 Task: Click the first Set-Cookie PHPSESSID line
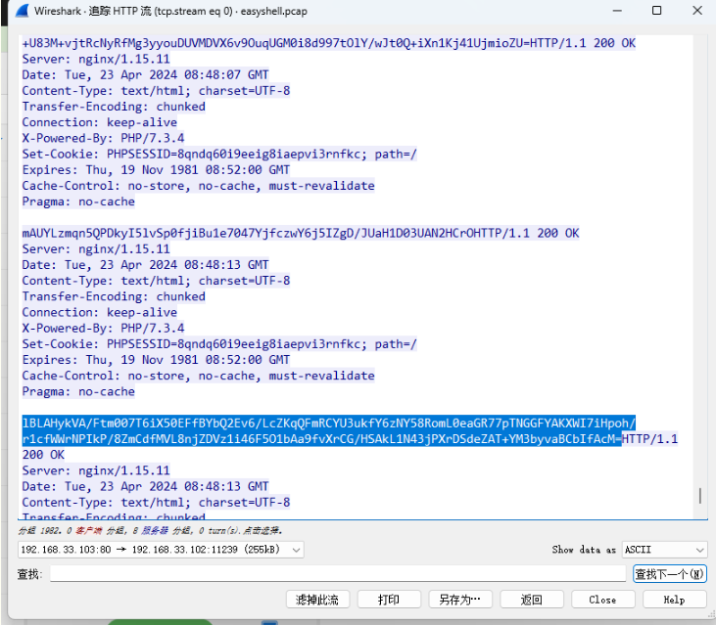(219, 154)
